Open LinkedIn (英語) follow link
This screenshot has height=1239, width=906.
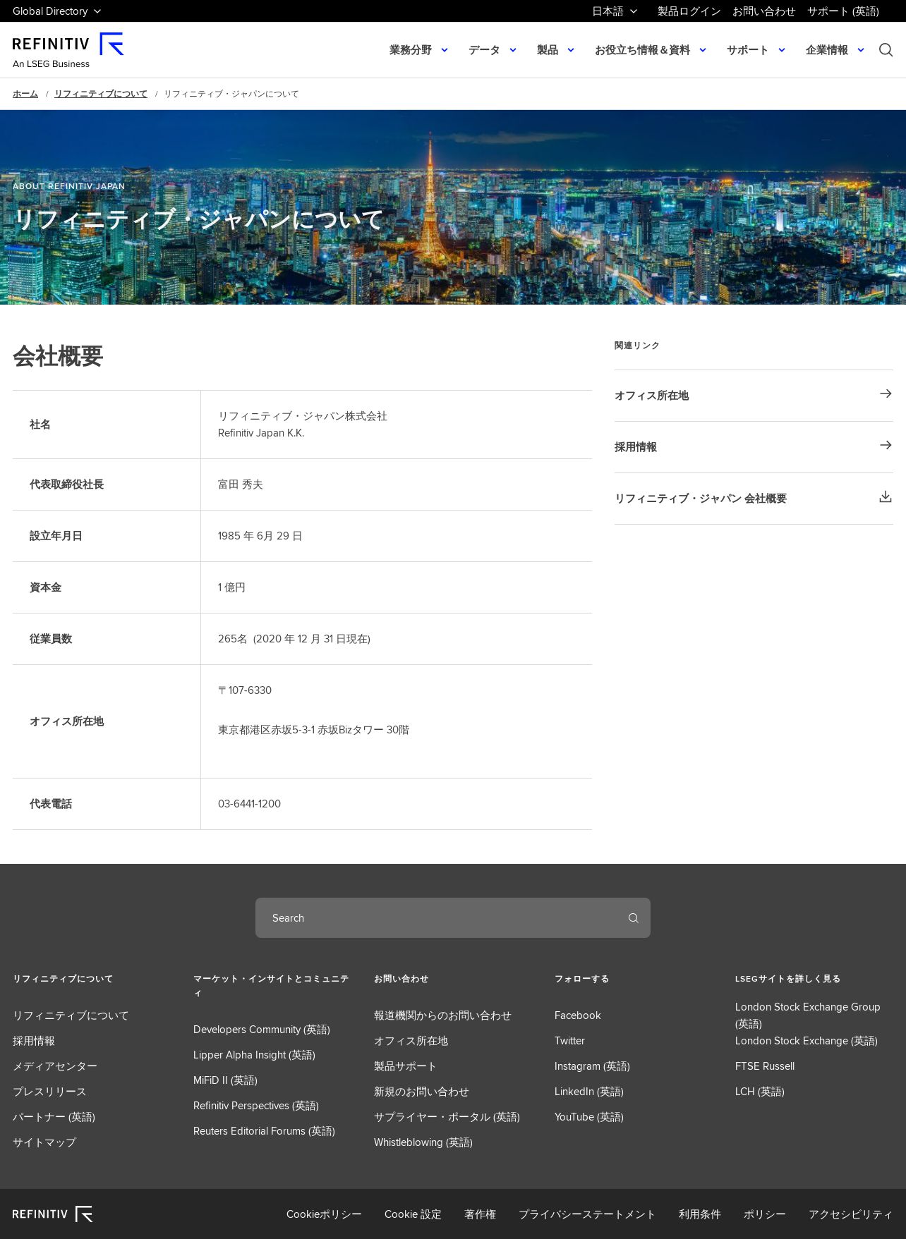[589, 1092]
